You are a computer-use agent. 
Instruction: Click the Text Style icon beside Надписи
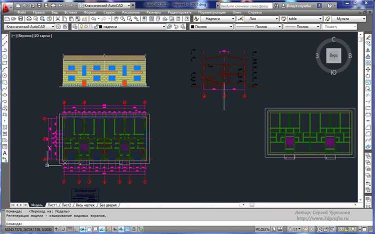196,18
